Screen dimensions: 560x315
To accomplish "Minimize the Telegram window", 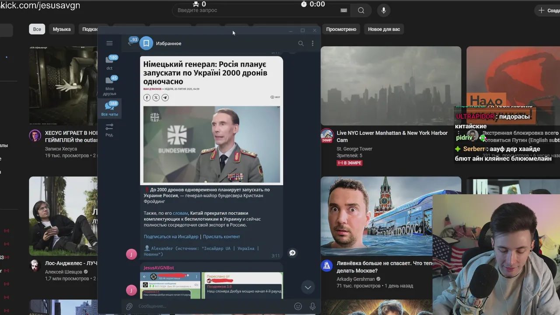I will pos(290,30).
